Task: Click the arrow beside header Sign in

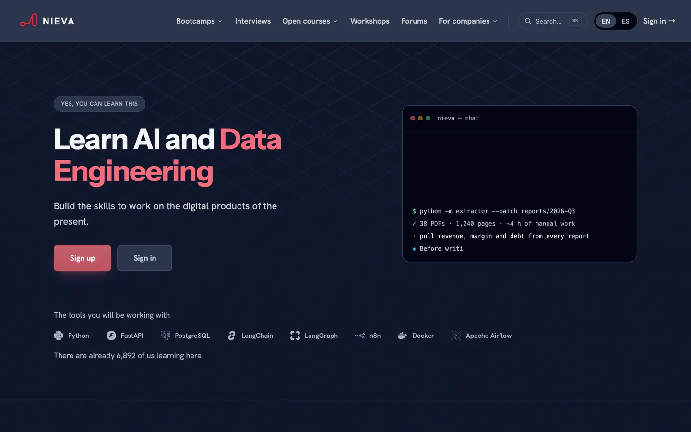Action: pyautogui.click(x=672, y=21)
